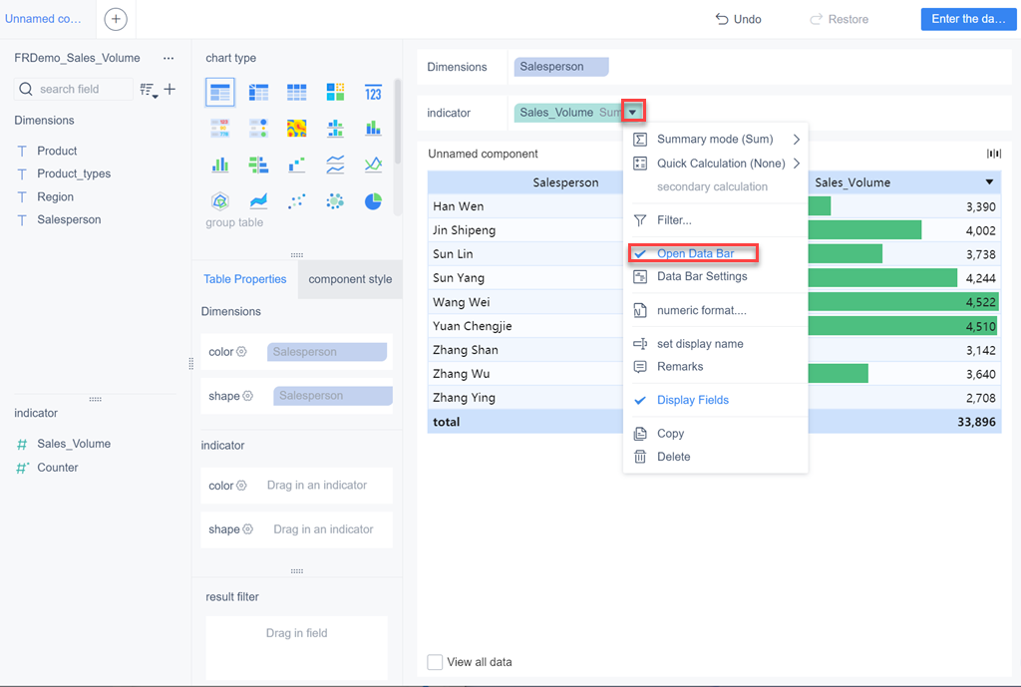1021x687 pixels.
Task: Select the crossing line chart icon
Action: click(373, 165)
